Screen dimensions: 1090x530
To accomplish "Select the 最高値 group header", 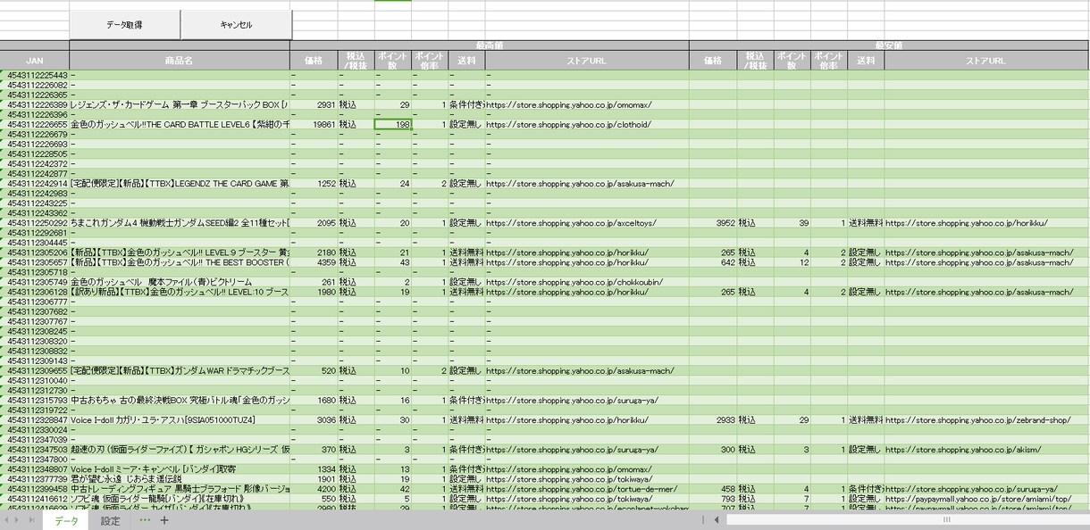I will click(x=490, y=45).
